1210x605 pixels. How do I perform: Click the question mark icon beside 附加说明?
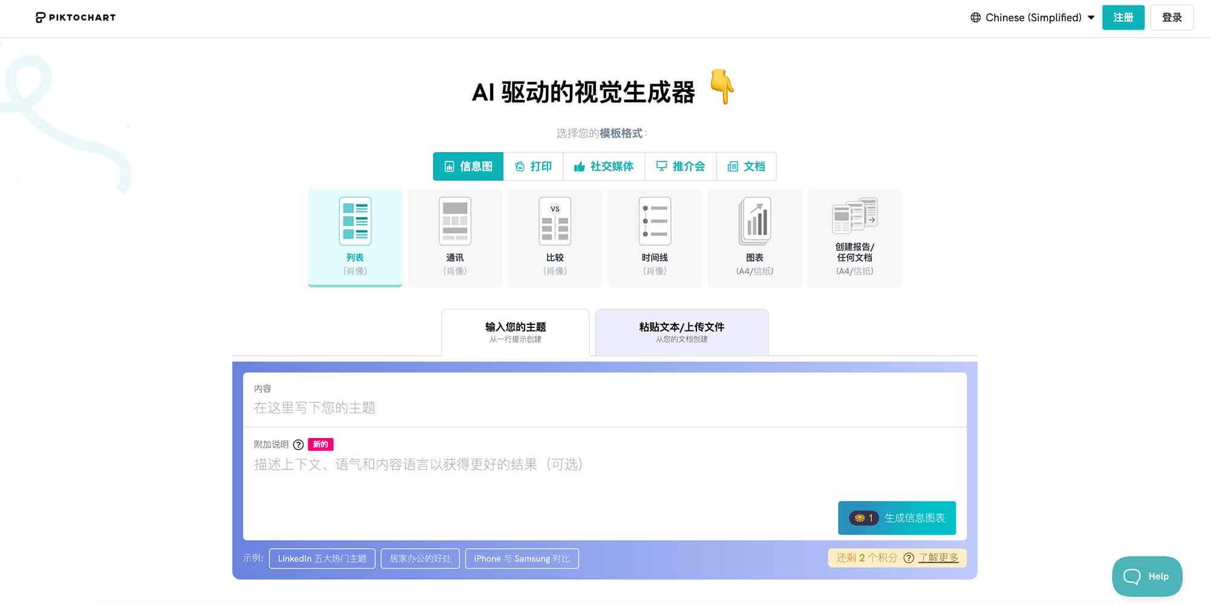(297, 444)
